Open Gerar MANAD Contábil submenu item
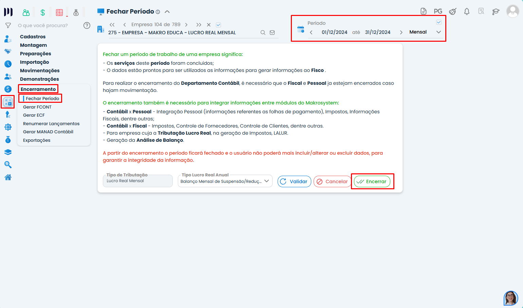 48,132
